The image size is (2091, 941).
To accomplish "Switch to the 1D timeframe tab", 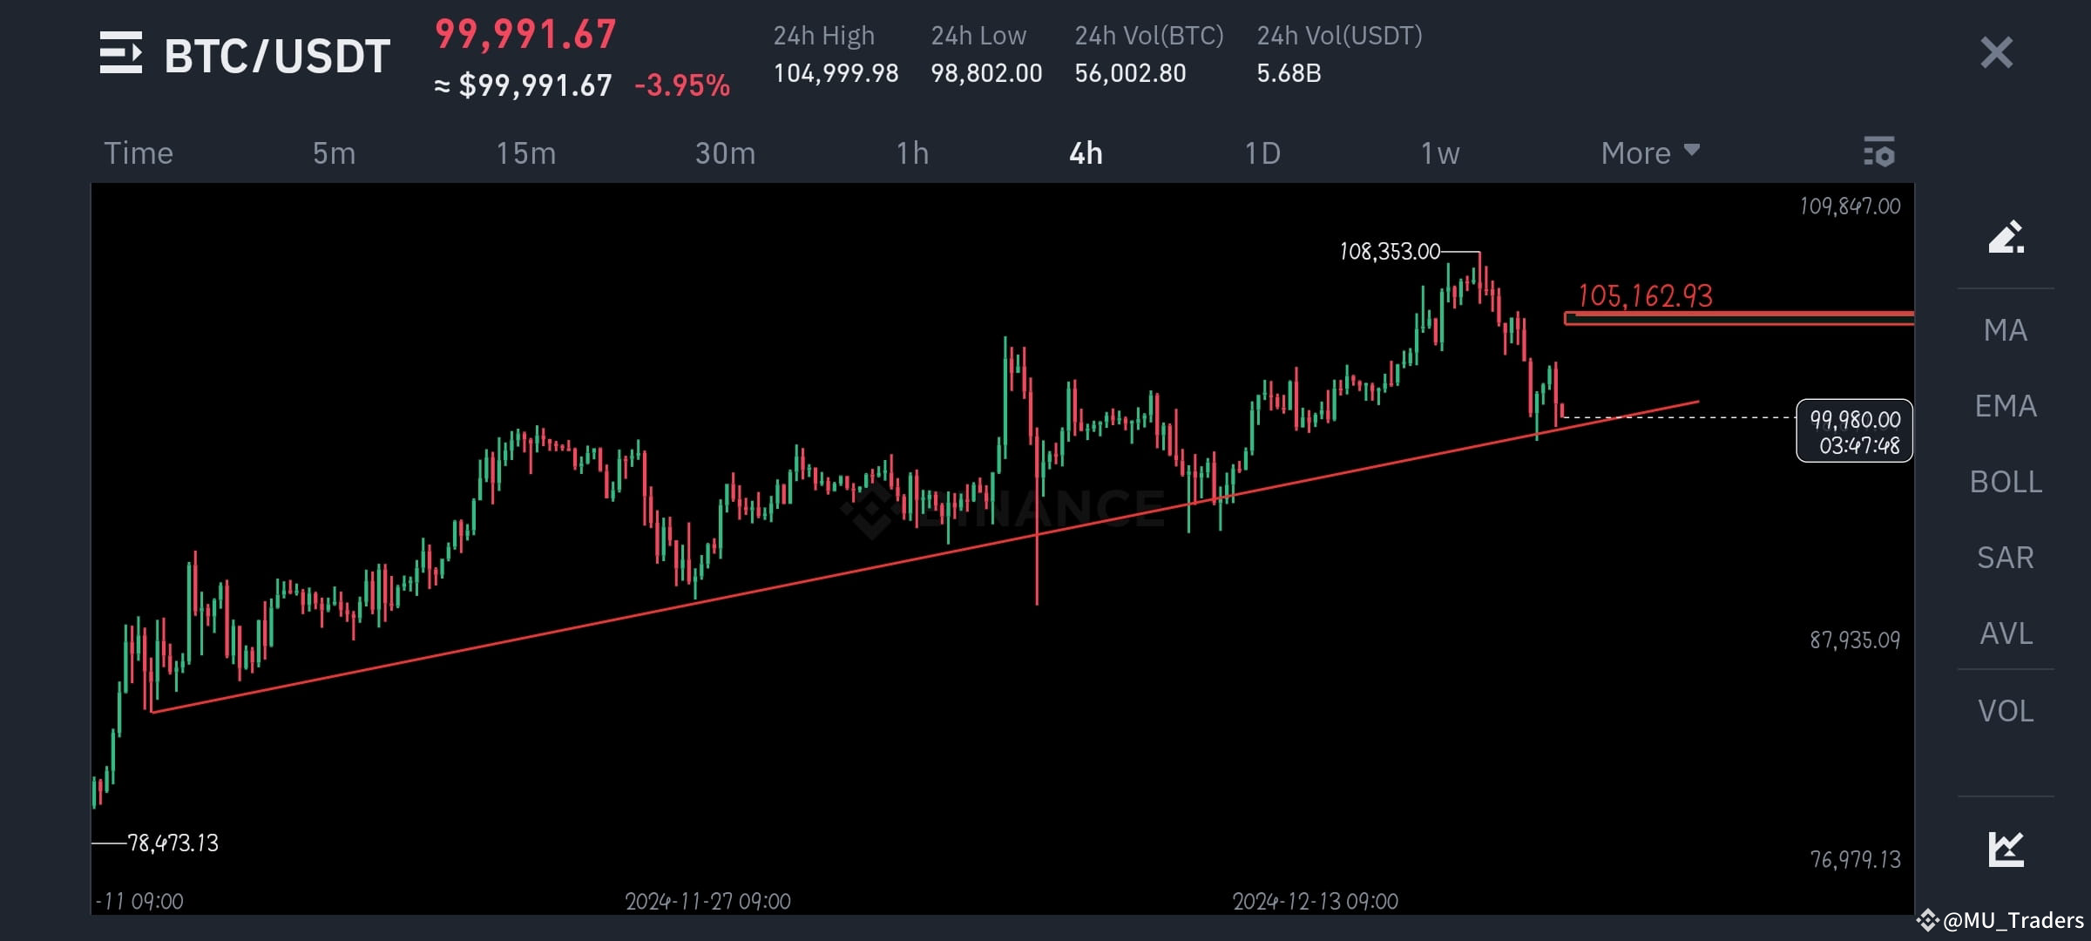I will [x=1260, y=152].
